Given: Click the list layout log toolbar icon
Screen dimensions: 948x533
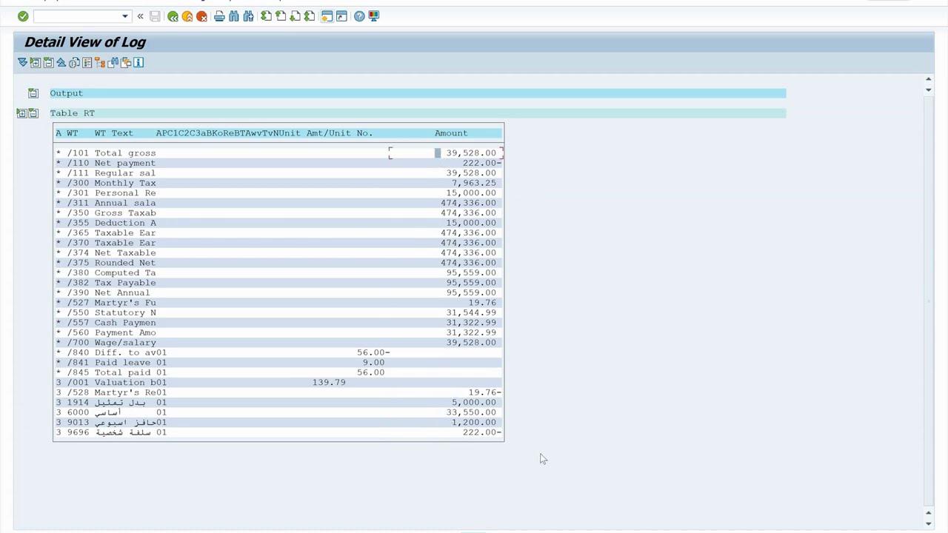Looking at the screenshot, I should (87, 62).
